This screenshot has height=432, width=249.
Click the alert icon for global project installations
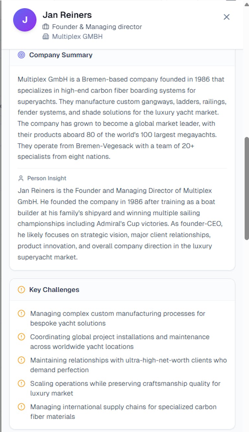[x=21, y=337]
